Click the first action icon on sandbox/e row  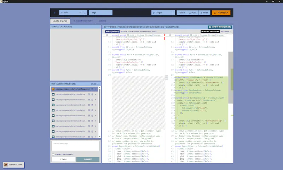pyautogui.click(x=89, y=94)
